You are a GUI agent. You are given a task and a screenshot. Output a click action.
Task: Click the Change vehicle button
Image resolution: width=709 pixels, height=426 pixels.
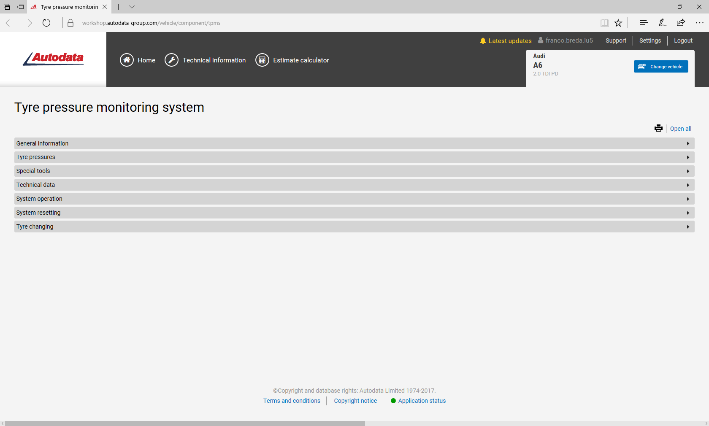tap(661, 67)
